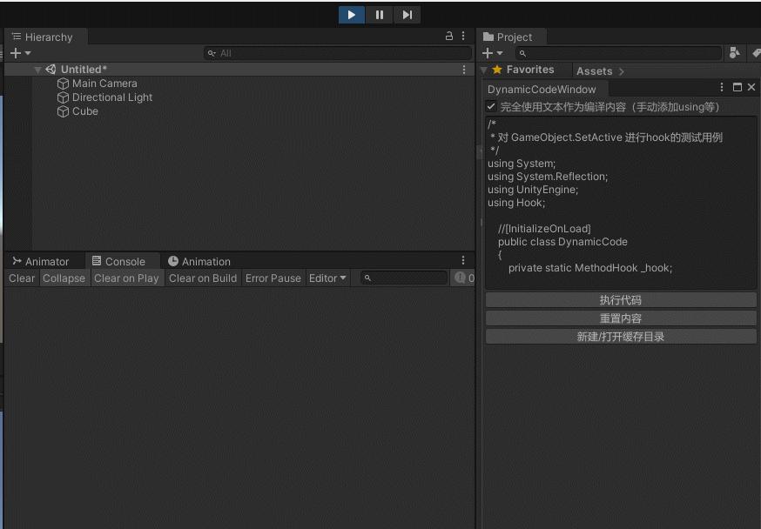This screenshot has height=529, width=761.
Task: Click the 执行代码 button
Action: tap(620, 300)
